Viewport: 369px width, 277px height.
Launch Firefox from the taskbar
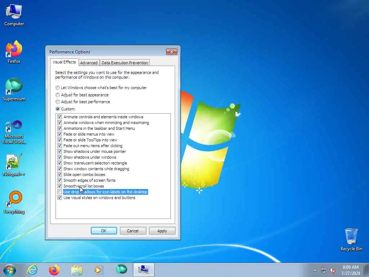click(54, 270)
